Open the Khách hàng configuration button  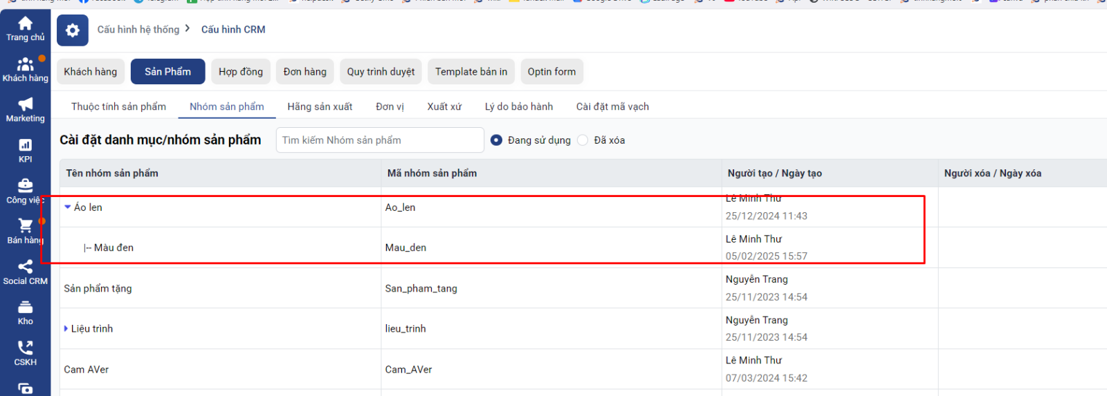point(91,72)
